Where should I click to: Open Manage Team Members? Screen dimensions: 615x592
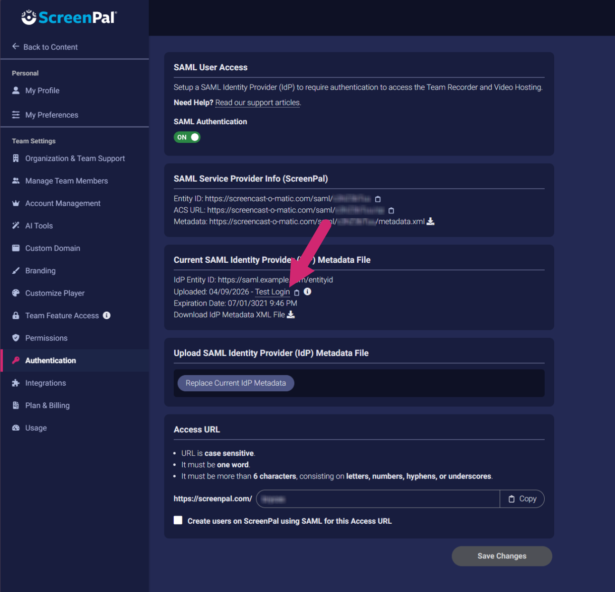pos(66,181)
